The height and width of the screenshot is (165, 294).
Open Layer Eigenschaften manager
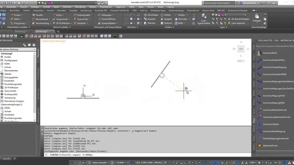(x=204, y=19)
